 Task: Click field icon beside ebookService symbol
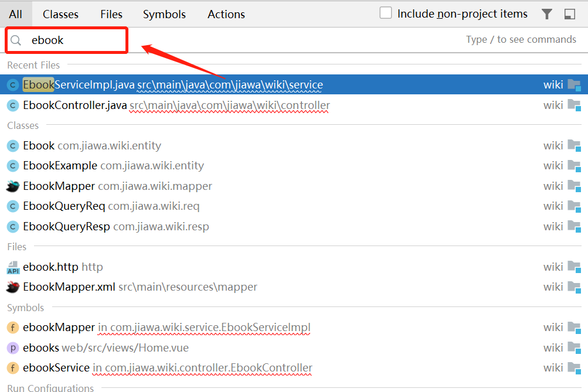pyautogui.click(x=13, y=369)
